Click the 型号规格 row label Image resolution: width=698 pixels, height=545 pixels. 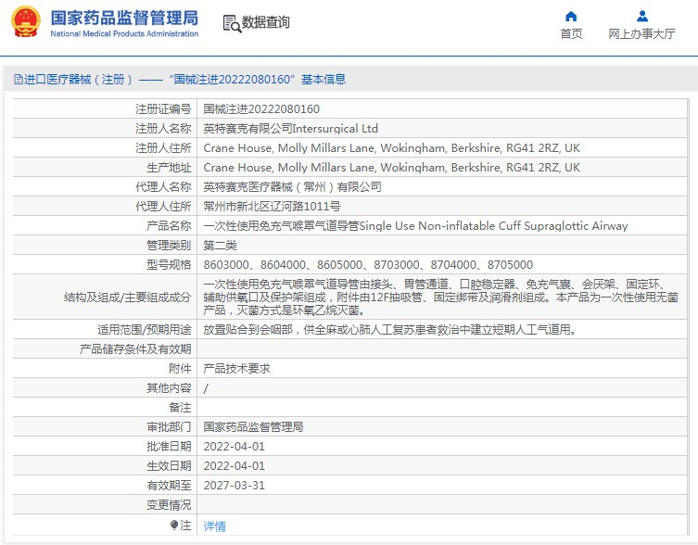(x=169, y=265)
